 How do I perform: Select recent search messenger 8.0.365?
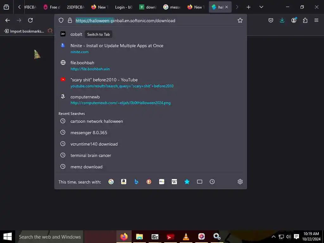point(150,133)
